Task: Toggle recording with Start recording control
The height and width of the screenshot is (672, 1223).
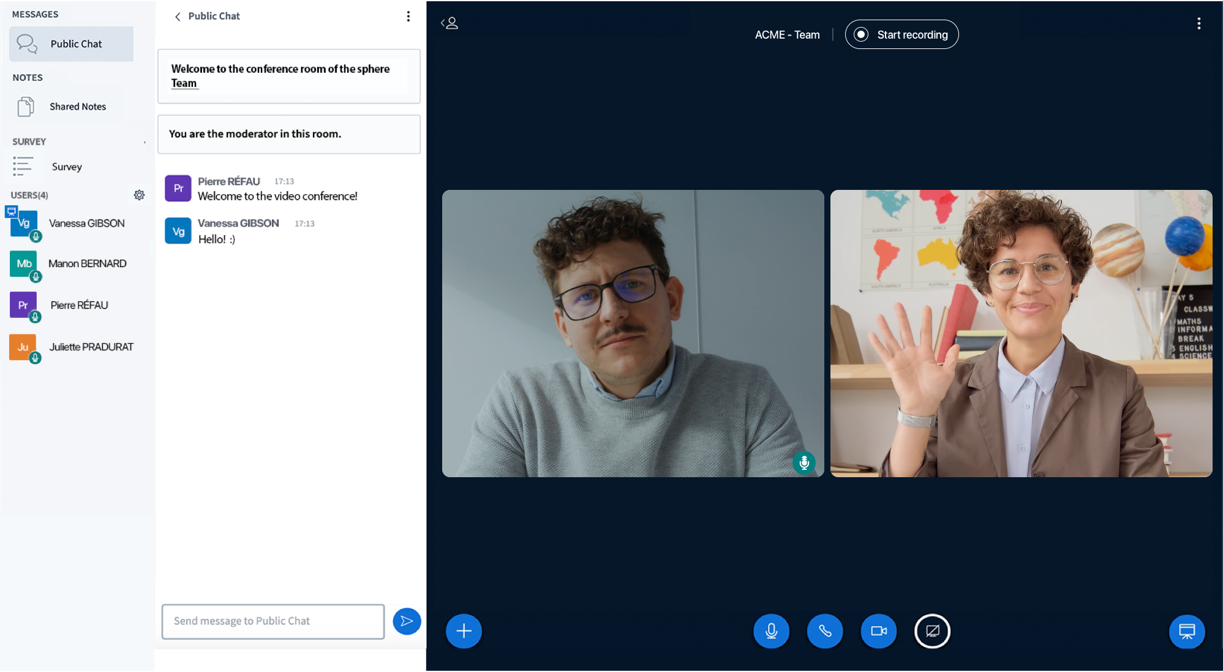Action: 901,34
